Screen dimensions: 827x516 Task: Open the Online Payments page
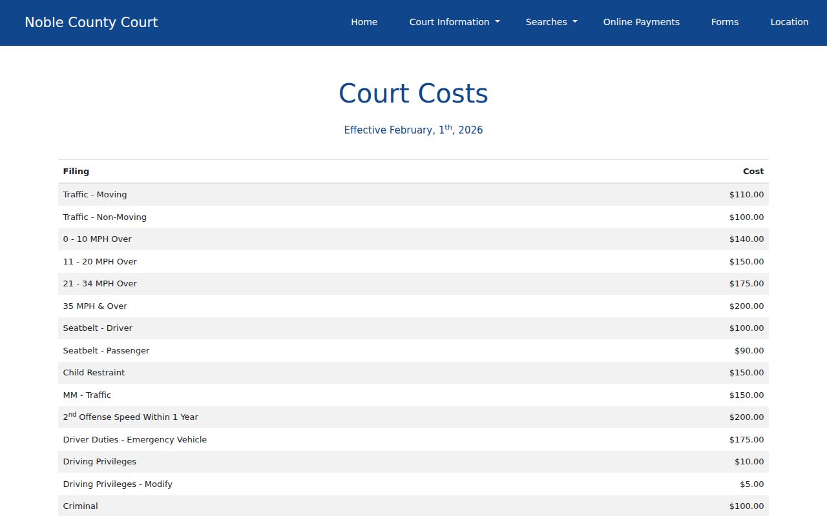[642, 22]
